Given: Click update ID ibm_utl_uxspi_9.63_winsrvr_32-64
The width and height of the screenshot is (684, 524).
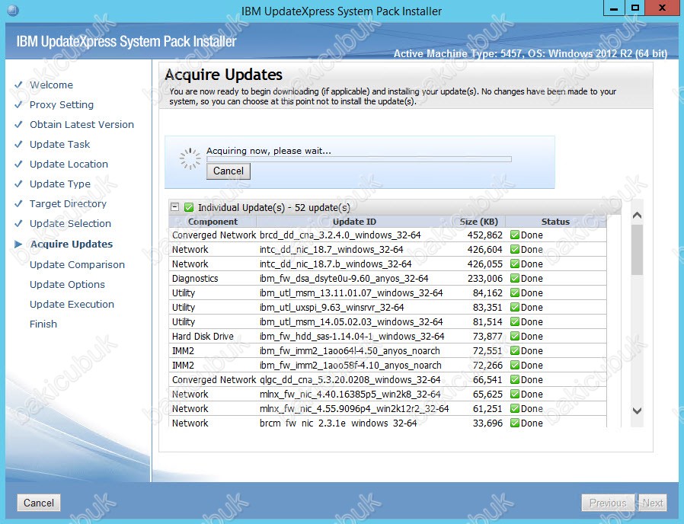Looking at the screenshot, I should click(332, 308).
